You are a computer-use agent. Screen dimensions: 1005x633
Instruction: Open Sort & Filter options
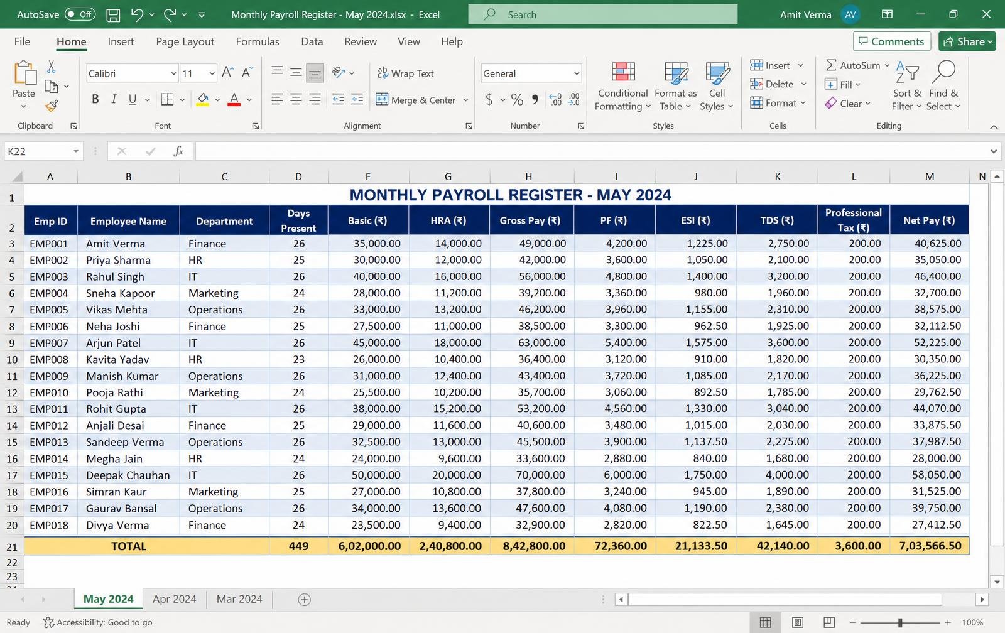click(906, 87)
